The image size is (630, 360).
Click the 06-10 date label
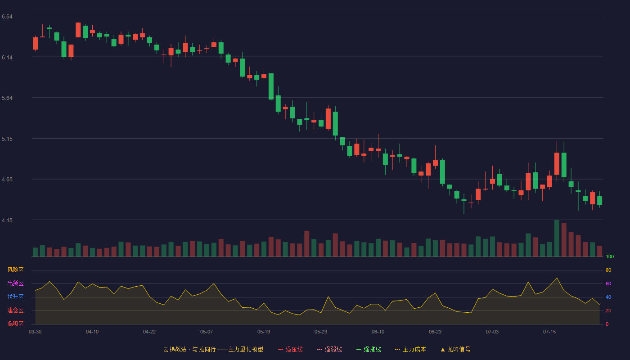pyautogui.click(x=378, y=332)
